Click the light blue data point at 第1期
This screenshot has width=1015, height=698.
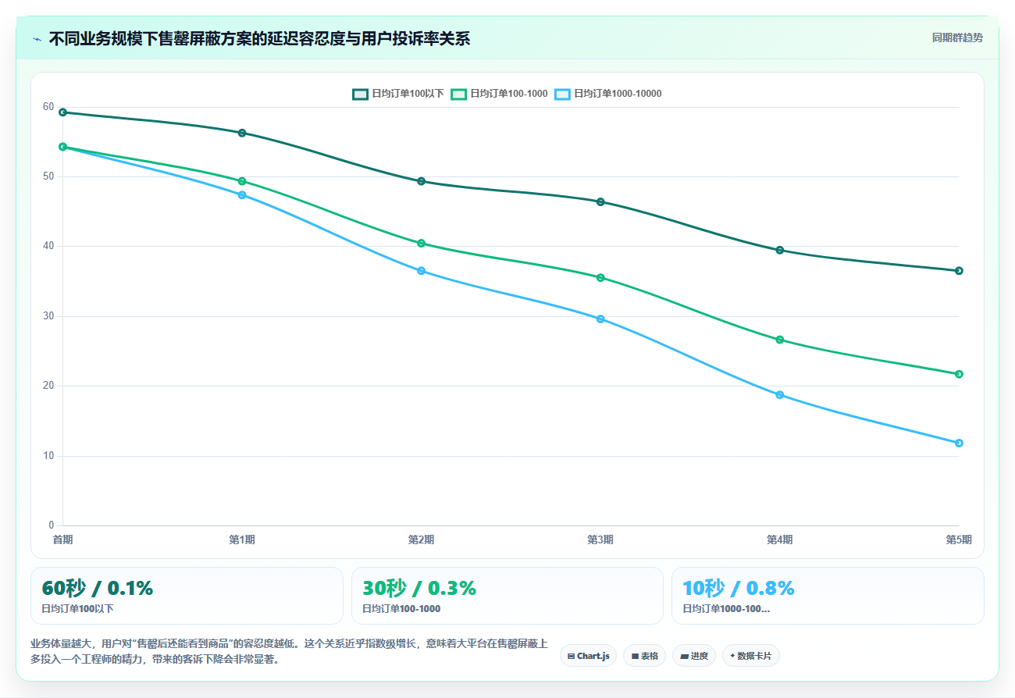pyautogui.click(x=242, y=195)
